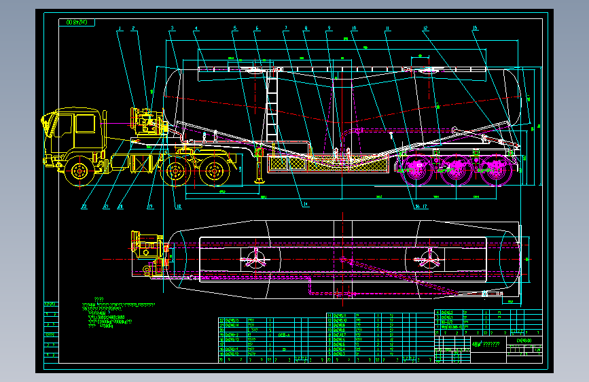Pick callout number 18
The image size is (589, 382).
pos(179,207)
